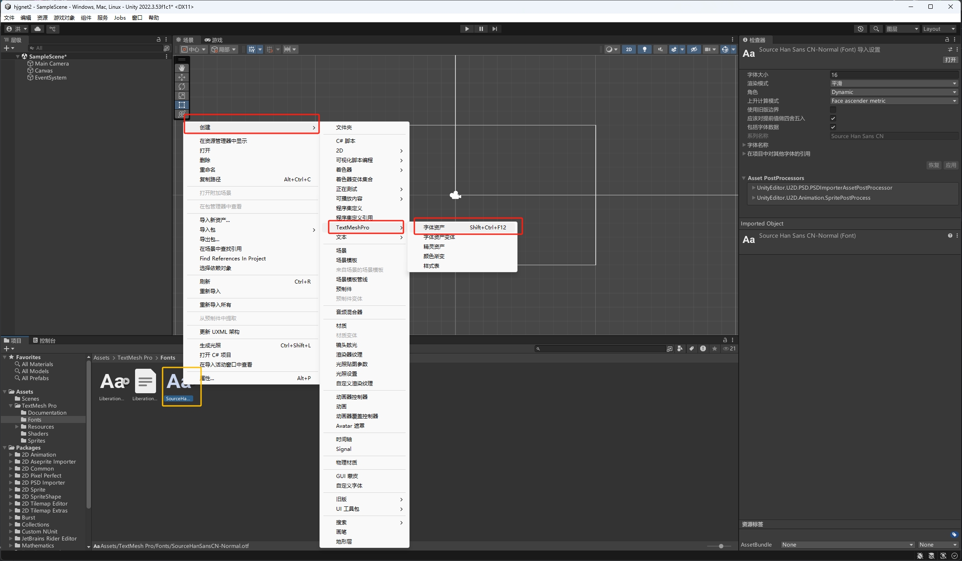
Task: Uncheck the 应该对提前值做四舍五入 checkbox
Action: (833, 118)
